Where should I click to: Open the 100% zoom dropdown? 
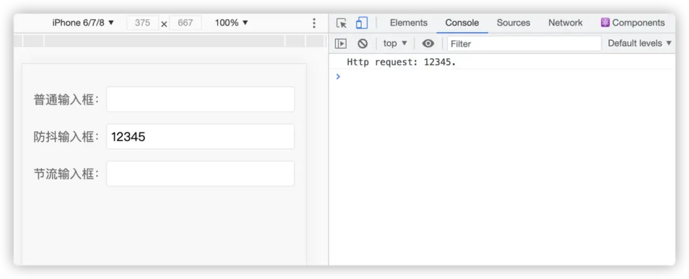tap(232, 23)
